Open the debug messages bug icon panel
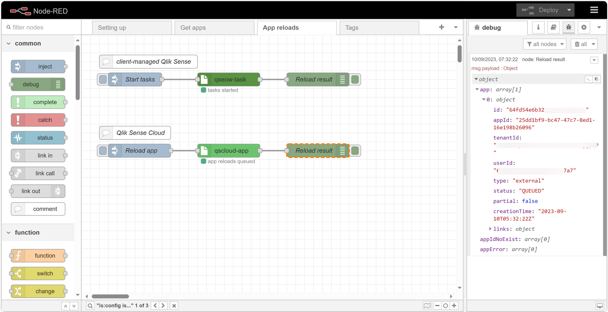Screen dimensions: 608x312 (x=568, y=27)
